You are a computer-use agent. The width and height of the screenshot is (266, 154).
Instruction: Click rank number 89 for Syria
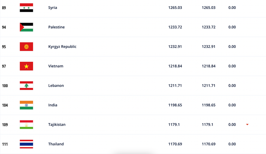pyautogui.click(x=4, y=8)
